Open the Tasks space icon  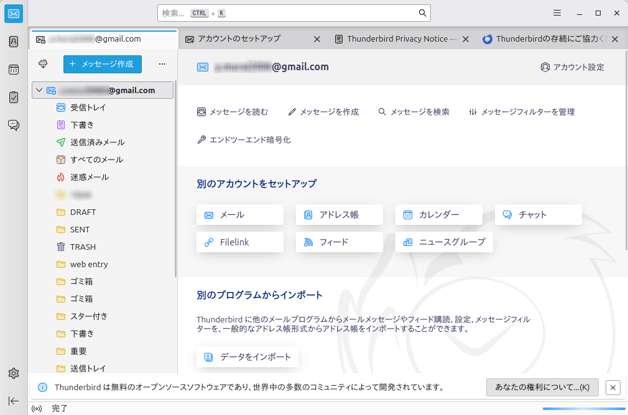tap(14, 98)
